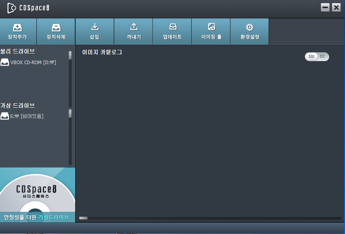Click the virtual drive list scrollbar thumb
This screenshot has height=234, width=345.
click(x=70, y=114)
